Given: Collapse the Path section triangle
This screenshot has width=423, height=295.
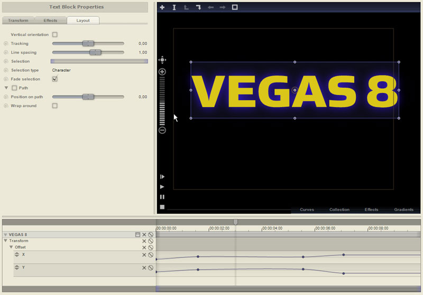Looking at the screenshot, I should click(x=6, y=88).
